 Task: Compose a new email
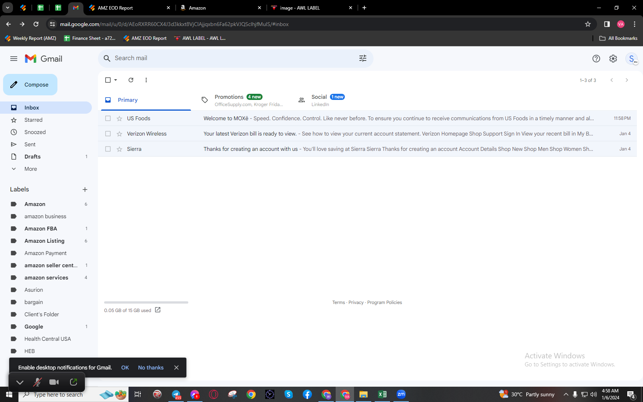coord(30,85)
